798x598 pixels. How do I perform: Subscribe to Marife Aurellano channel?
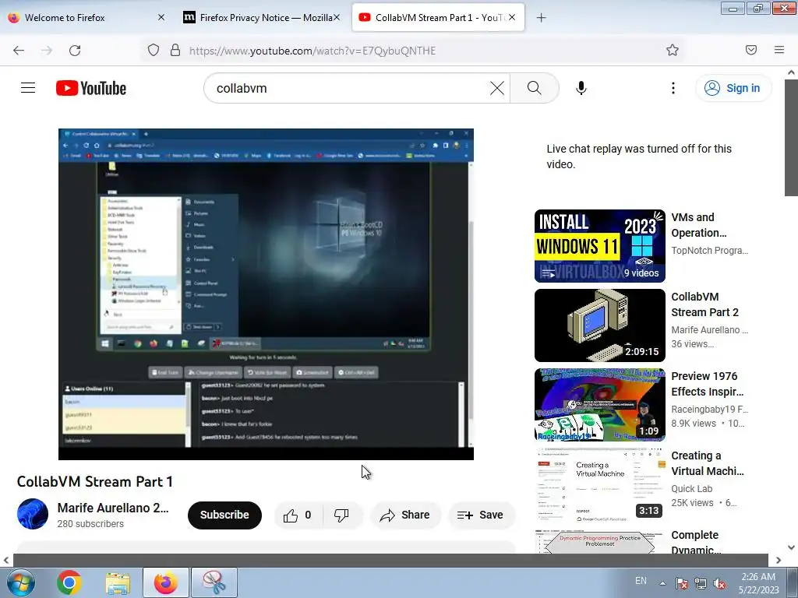coord(224,515)
